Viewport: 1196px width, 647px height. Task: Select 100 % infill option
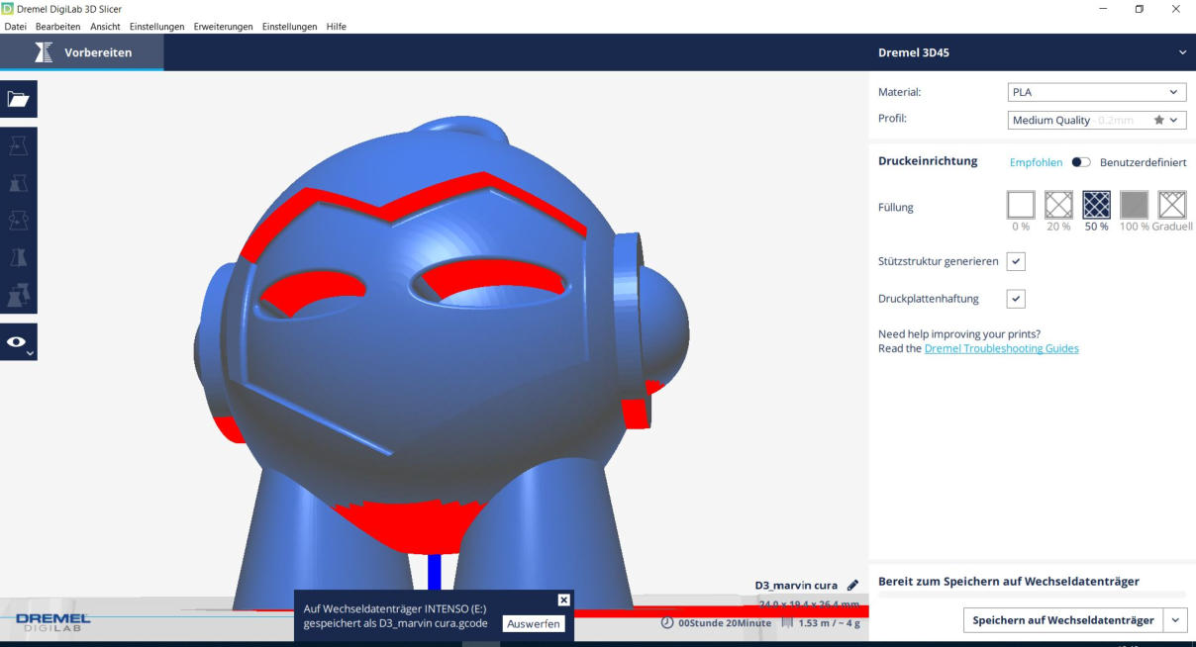1134,205
